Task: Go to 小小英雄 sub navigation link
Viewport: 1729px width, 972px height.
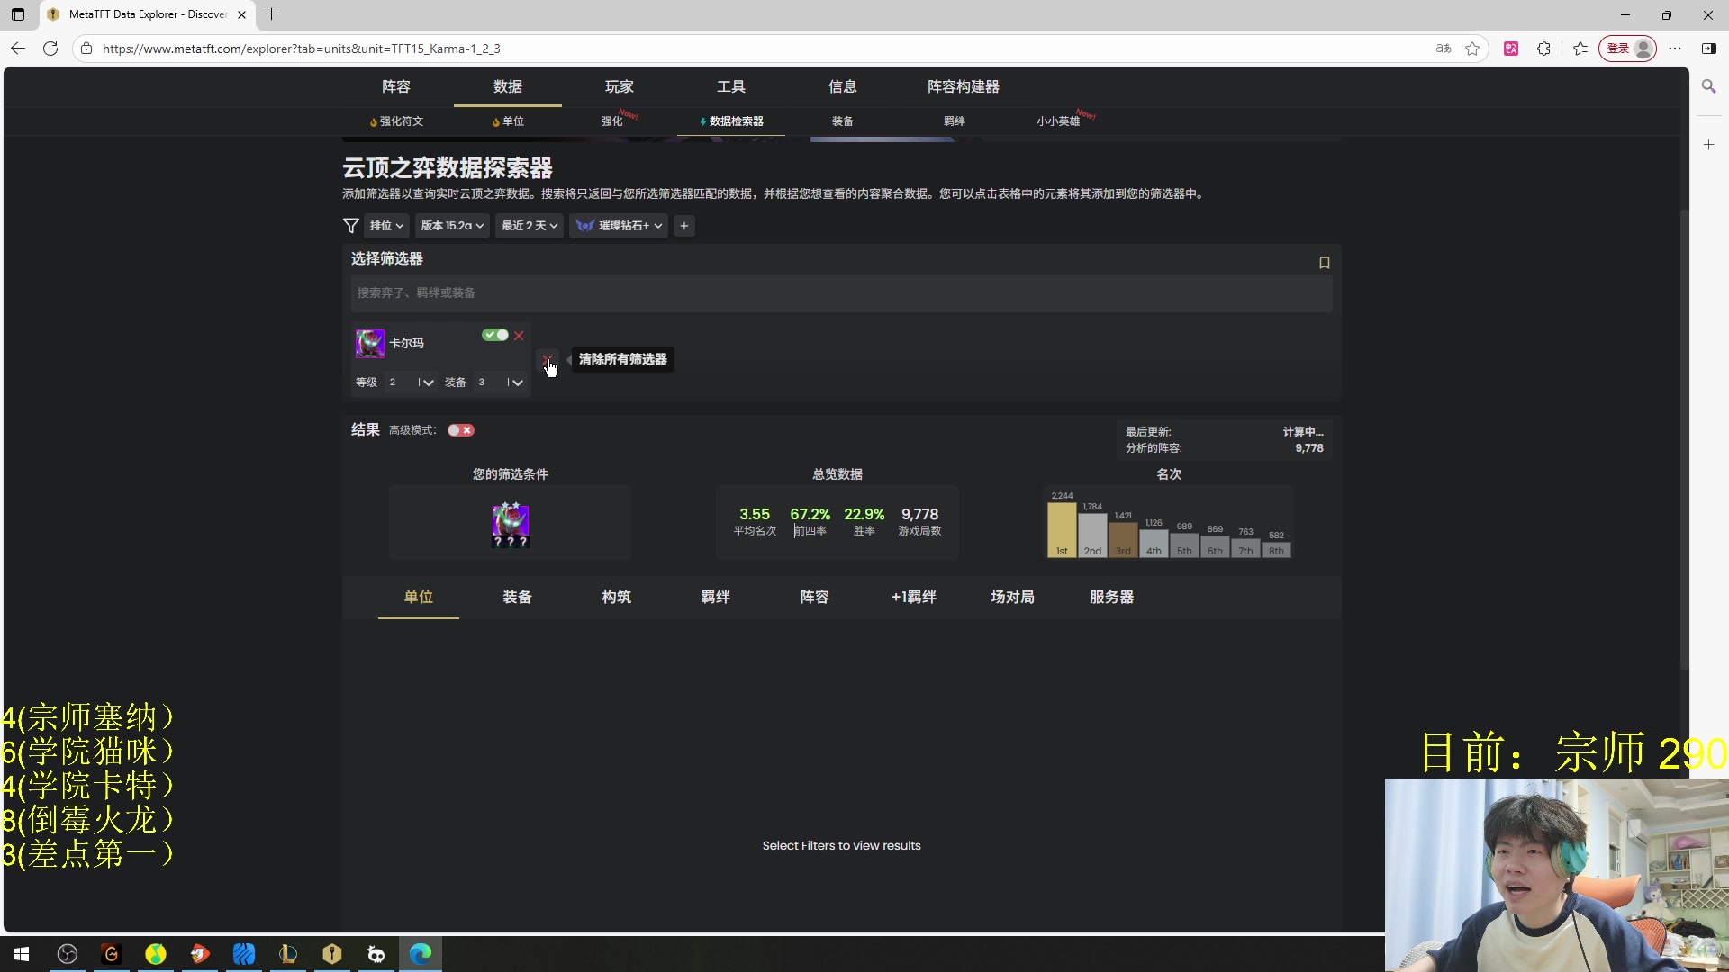Action: coord(1058,121)
